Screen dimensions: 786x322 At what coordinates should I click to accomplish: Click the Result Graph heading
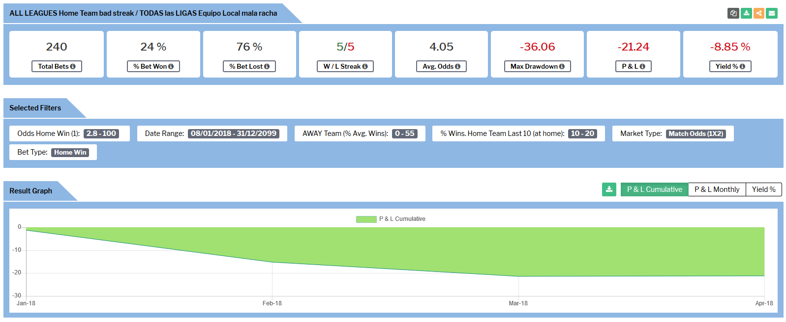pos(30,191)
